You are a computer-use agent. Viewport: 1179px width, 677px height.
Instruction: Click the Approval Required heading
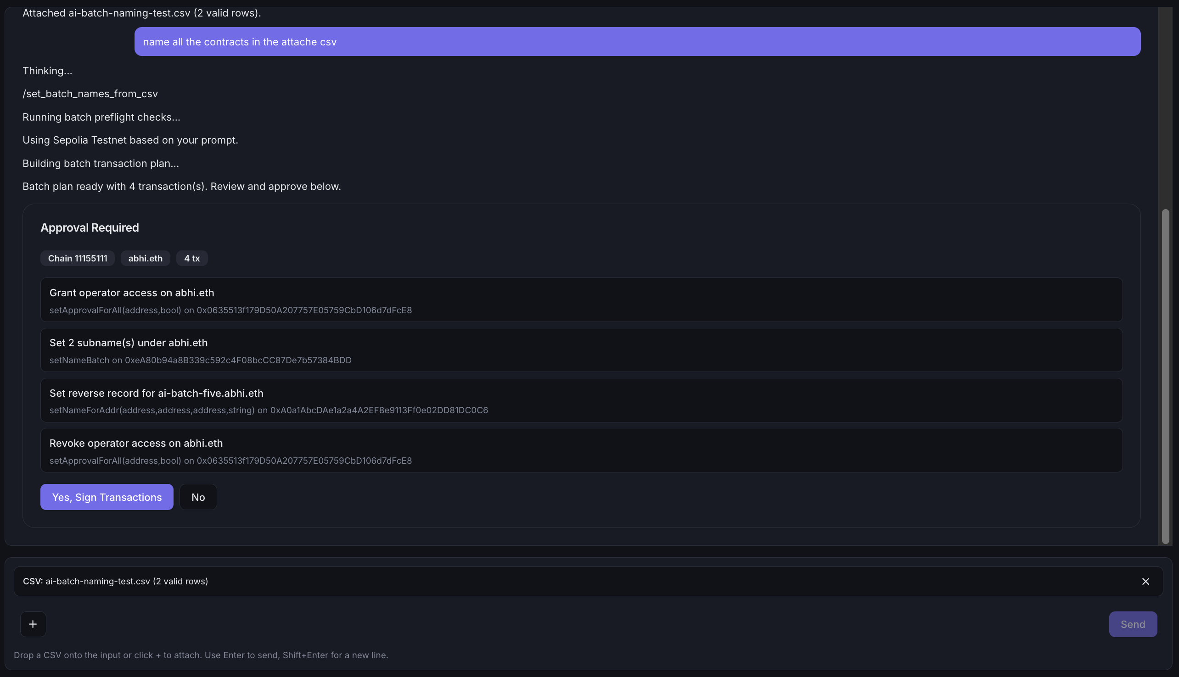point(90,228)
